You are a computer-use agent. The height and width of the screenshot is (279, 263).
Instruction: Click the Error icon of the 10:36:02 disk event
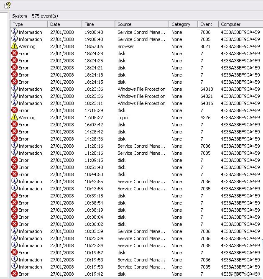[14, 224]
